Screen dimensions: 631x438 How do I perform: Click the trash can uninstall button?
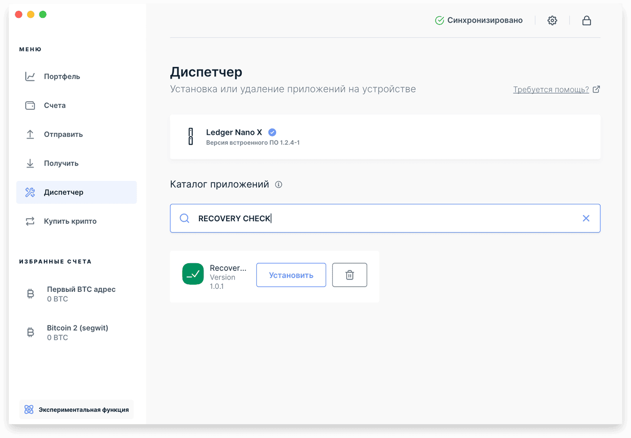pos(350,275)
